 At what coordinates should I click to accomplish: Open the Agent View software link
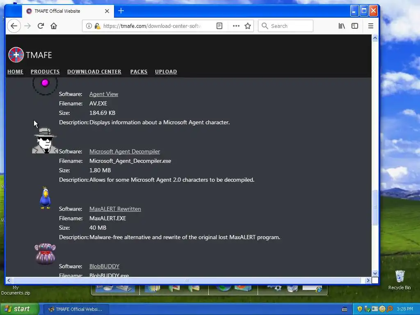tap(104, 94)
